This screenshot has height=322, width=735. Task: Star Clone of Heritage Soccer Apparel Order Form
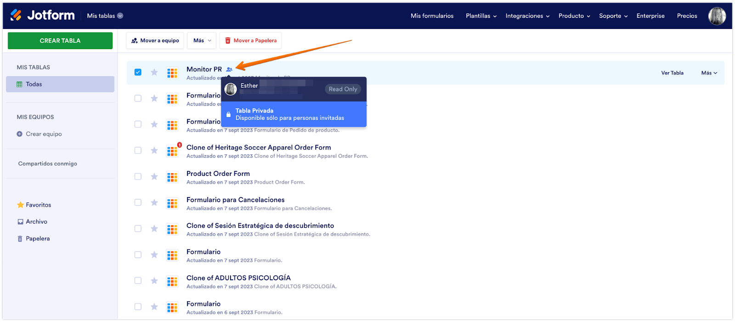(x=154, y=151)
